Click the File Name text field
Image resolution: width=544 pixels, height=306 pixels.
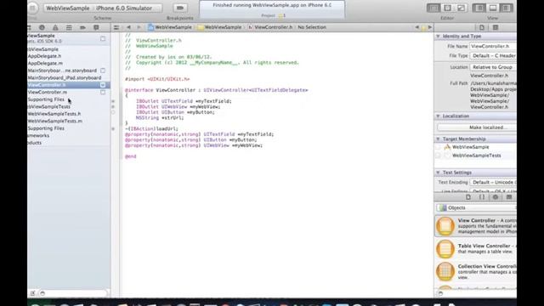pyautogui.click(x=493, y=46)
